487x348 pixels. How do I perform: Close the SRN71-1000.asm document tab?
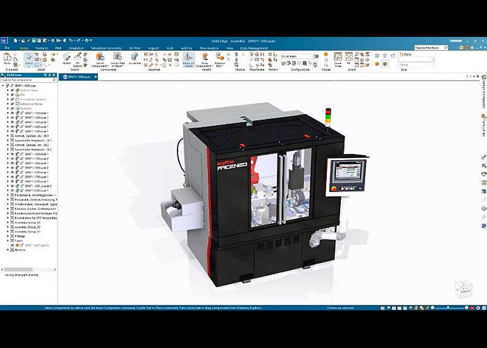click(95, 77)
